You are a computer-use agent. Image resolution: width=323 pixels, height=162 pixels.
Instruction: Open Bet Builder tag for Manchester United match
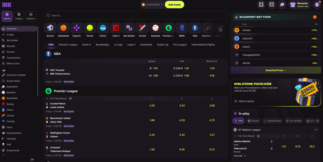tap(69, 126)
